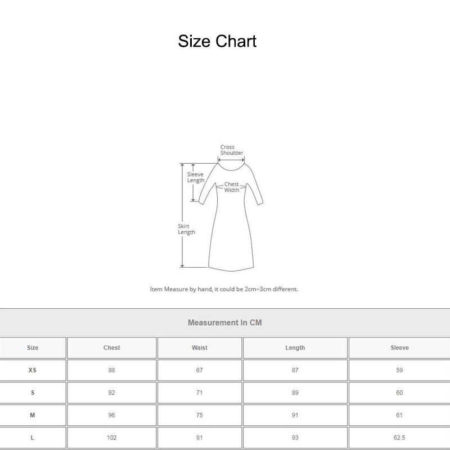450x450 pixels.
Task: Click the Sleeve Length label on the diagram
Action: [196, 177]
